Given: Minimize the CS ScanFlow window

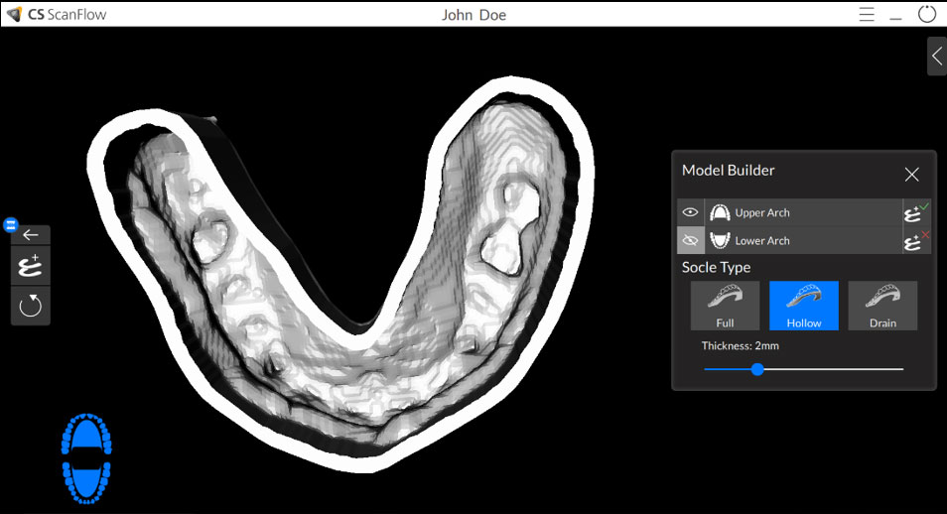Looking at the screenshot, I should click(895, 19).
